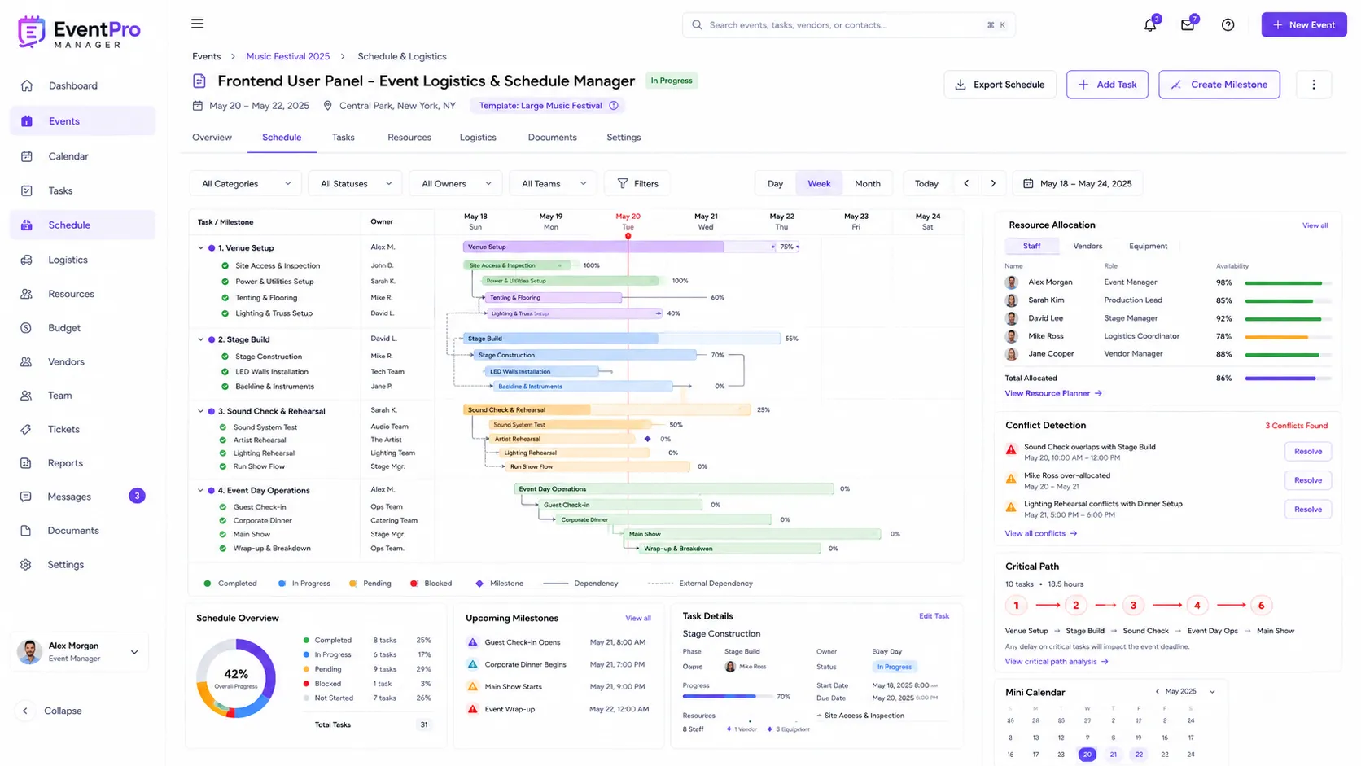1361x766 pixels.
Task: Resolve the Mike Ross over-allocated conflict
Action: 1308,480
